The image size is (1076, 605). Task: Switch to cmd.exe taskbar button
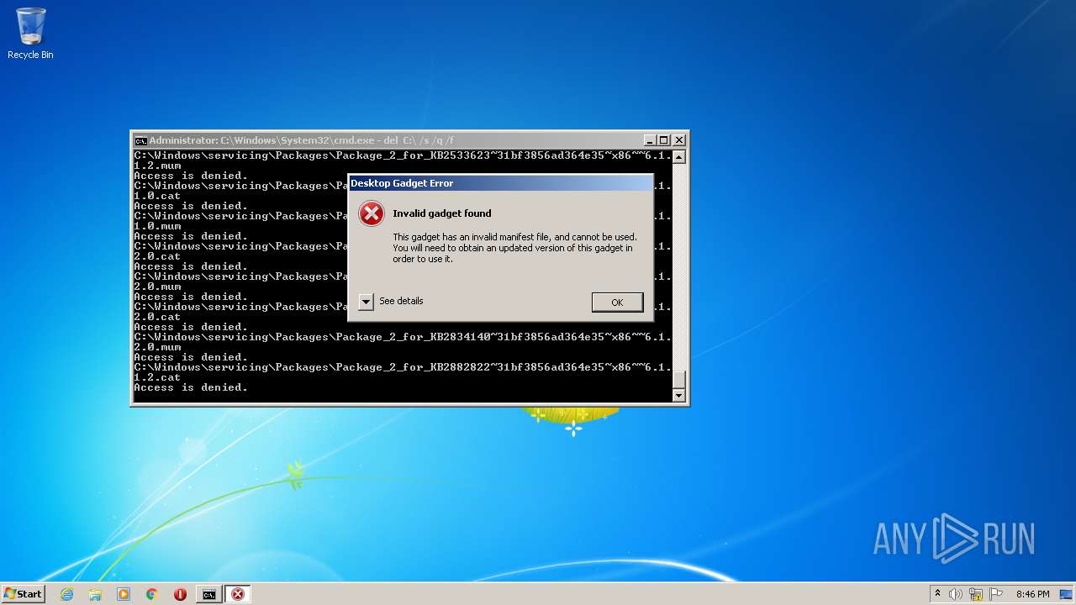coord(208,594)
